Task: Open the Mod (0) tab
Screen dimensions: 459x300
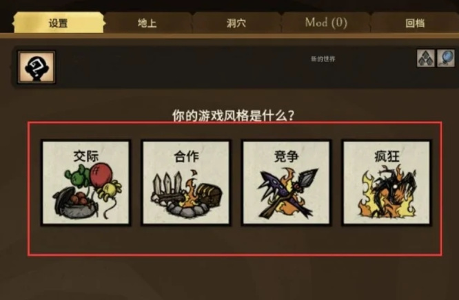Action: 326,23
